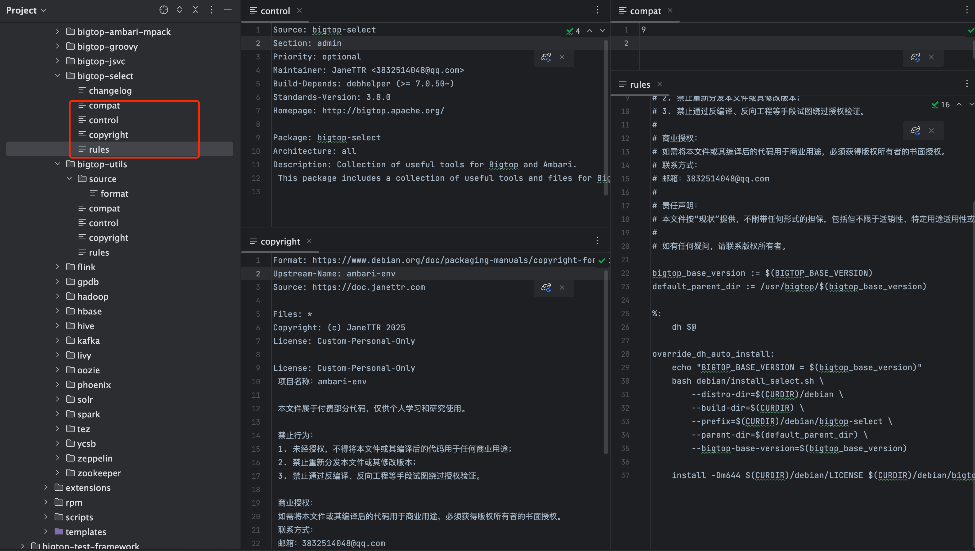Click AI assistant icon in rules editor
Viewport: 975px width, 551px height.
click(915, 131)
